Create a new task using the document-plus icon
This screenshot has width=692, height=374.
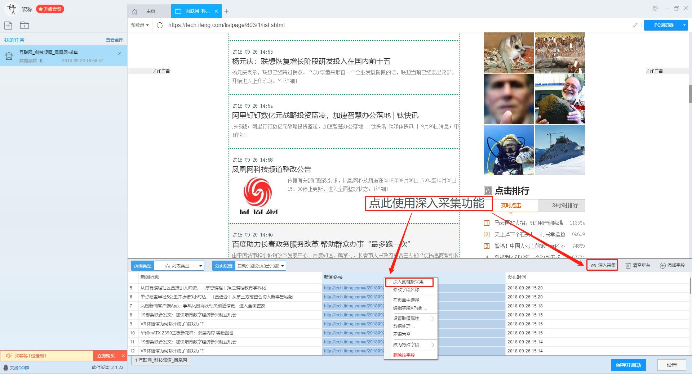click(8, 25)
